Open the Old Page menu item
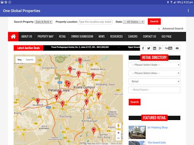Screen dimensions: 194x145 click(x=166, y=37)
